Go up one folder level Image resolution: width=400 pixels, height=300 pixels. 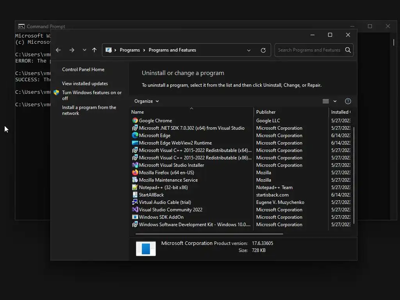tap(95, 50)
